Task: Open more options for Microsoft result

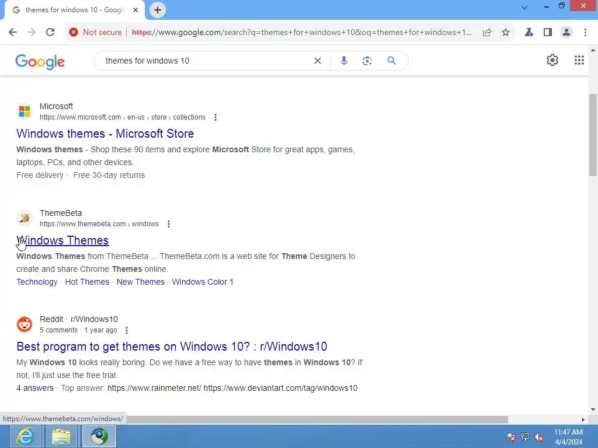Action: [x=215, y=117]
